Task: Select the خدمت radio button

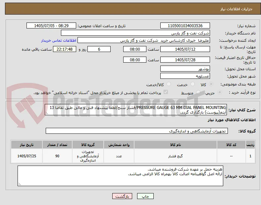Action: coord(192,84)
